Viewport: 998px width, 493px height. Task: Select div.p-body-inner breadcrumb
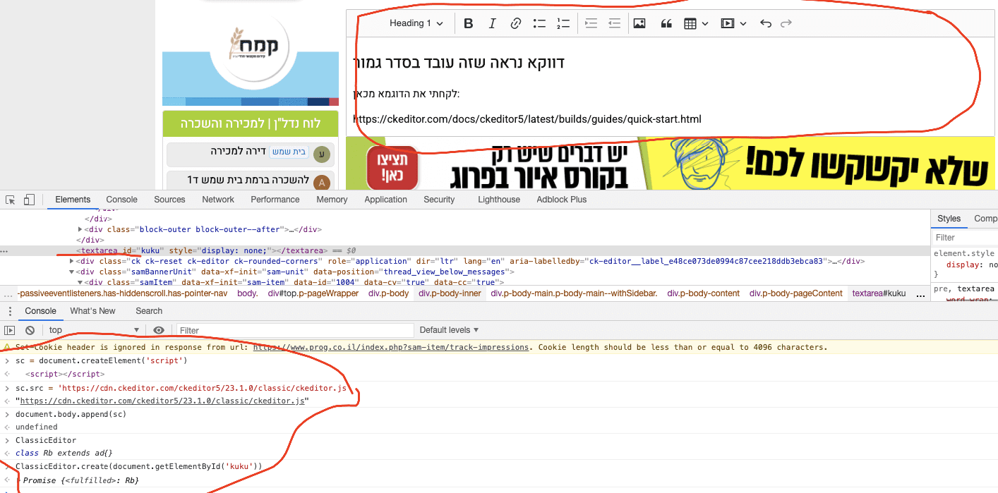click(x=450, y=293)
